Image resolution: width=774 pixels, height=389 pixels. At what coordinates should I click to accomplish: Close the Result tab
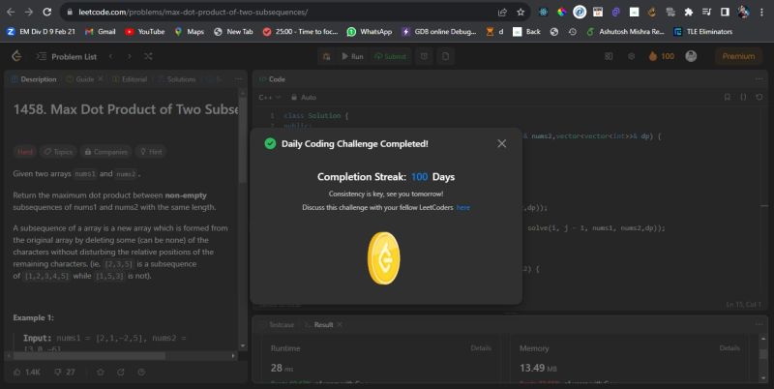[x=340, y=324]
